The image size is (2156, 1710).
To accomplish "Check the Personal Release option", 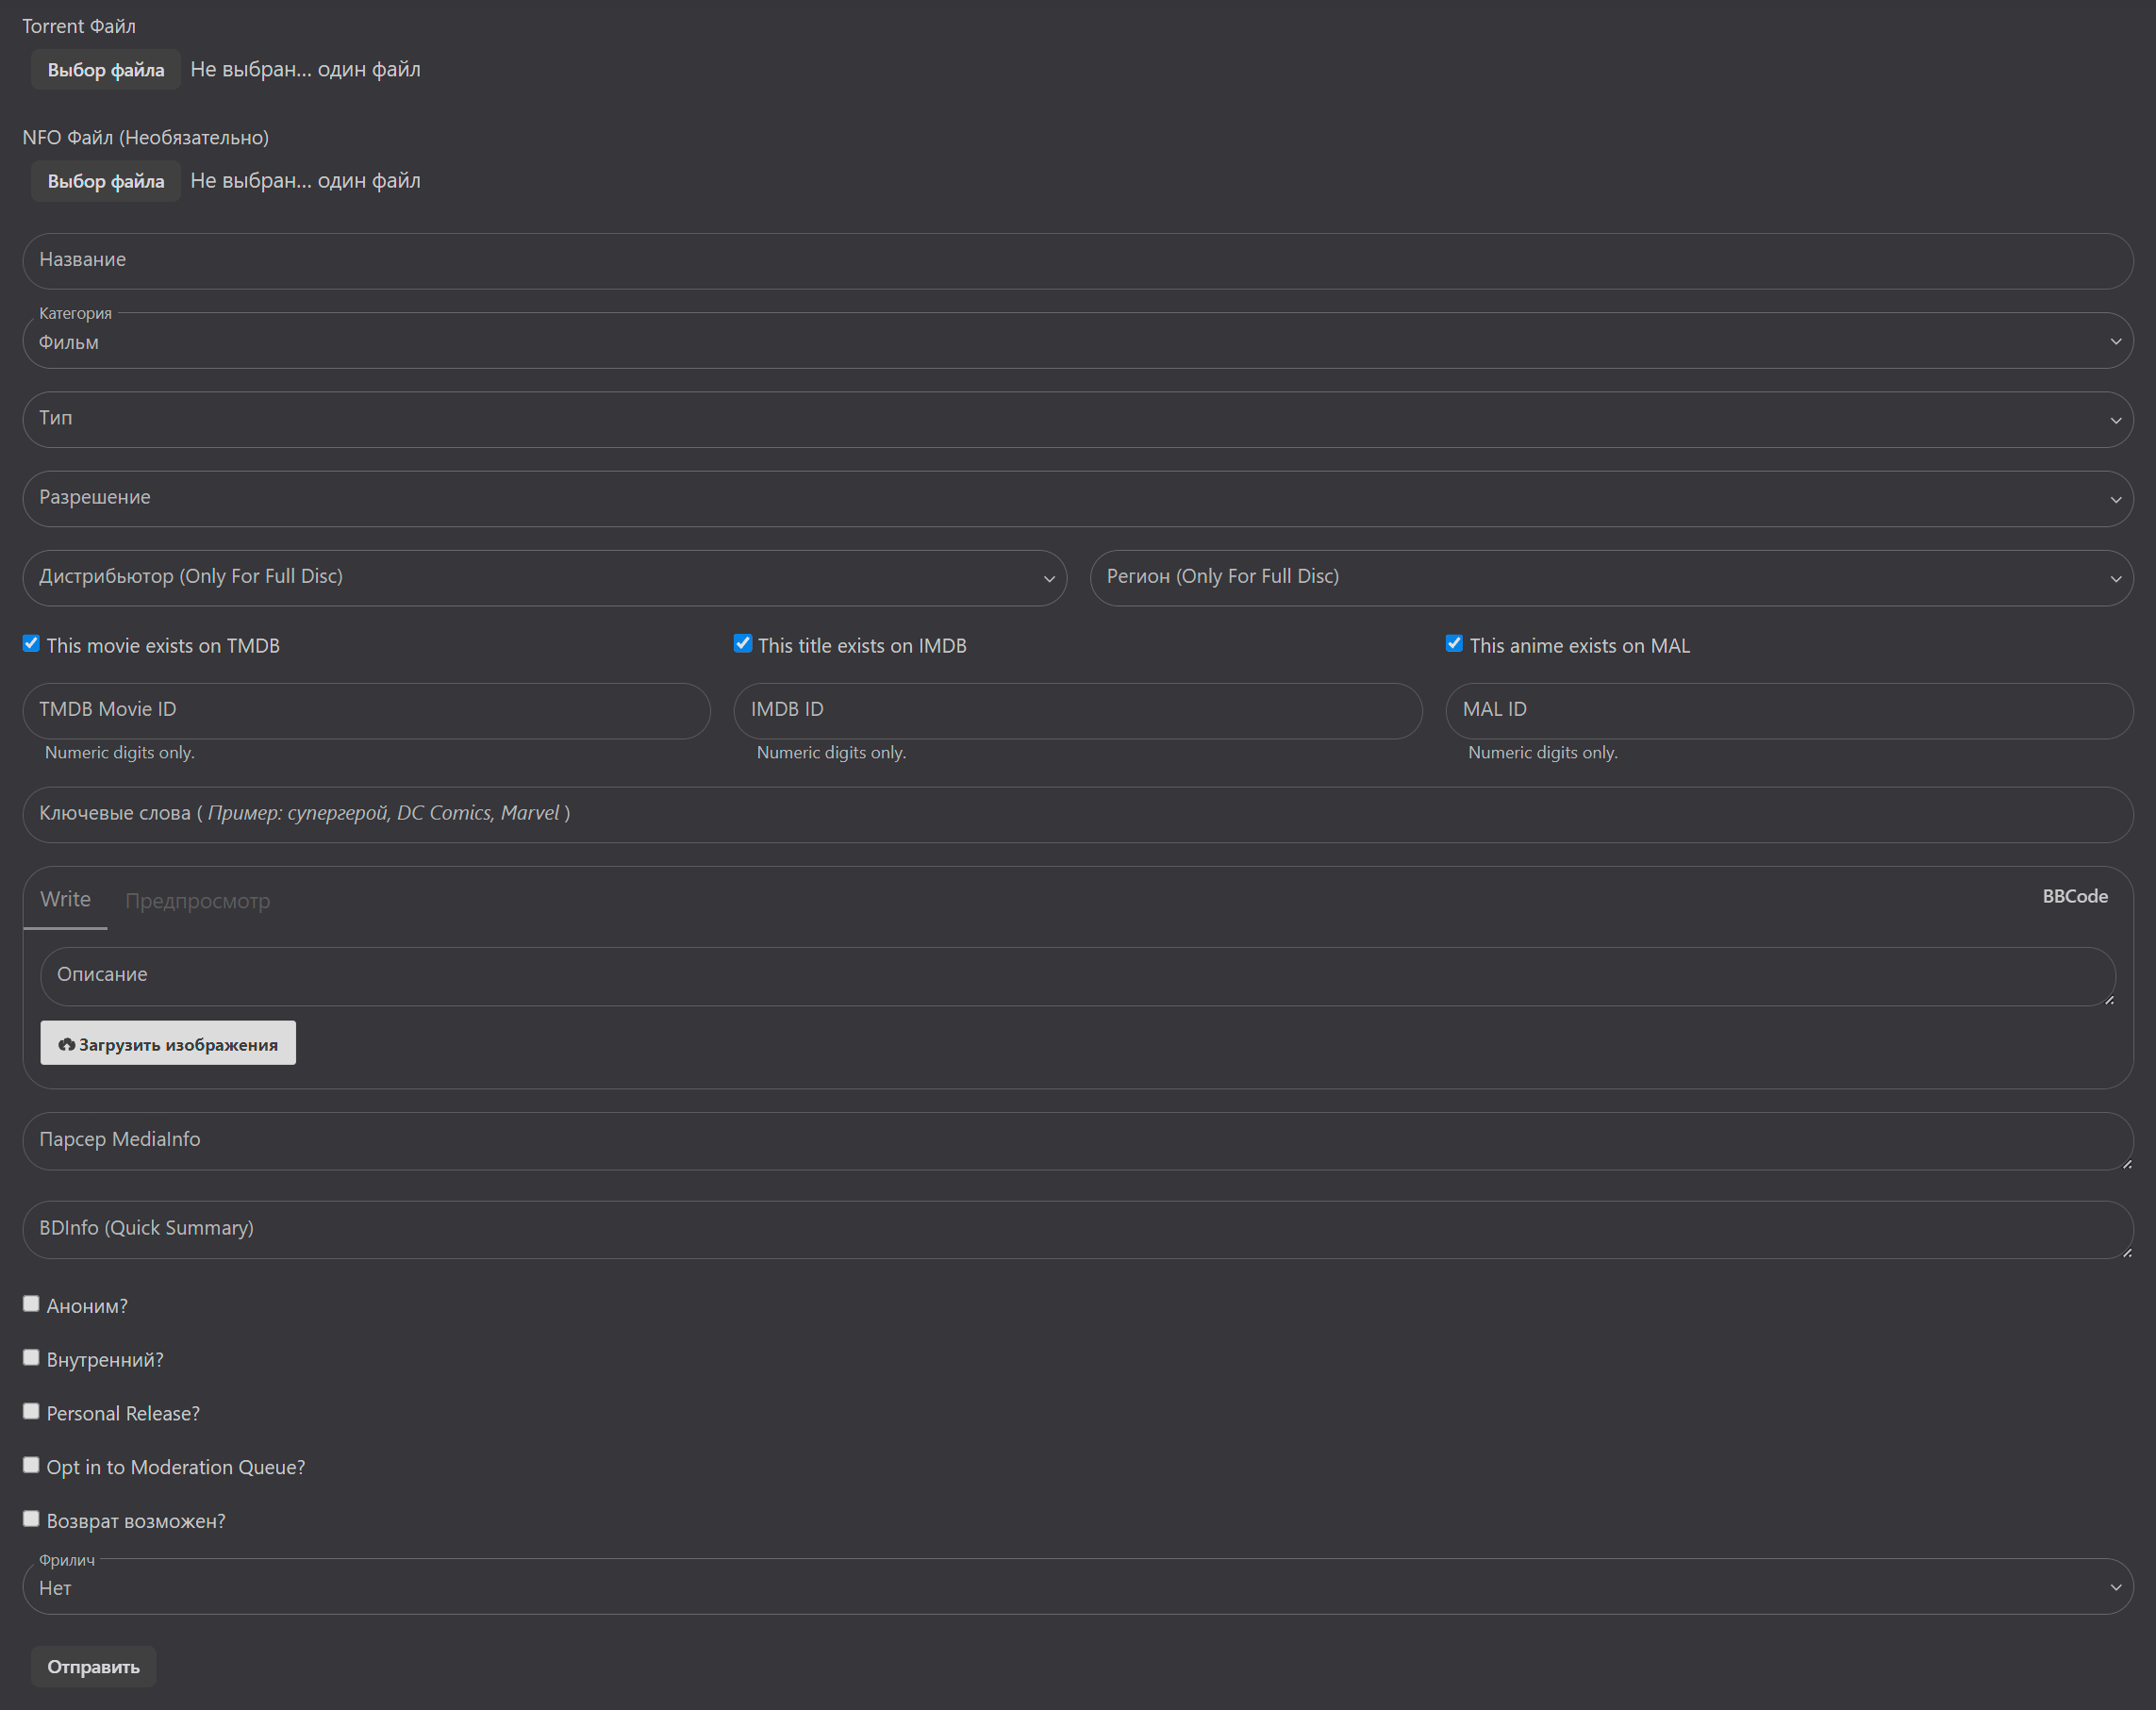I will (x=32, y=1411).
